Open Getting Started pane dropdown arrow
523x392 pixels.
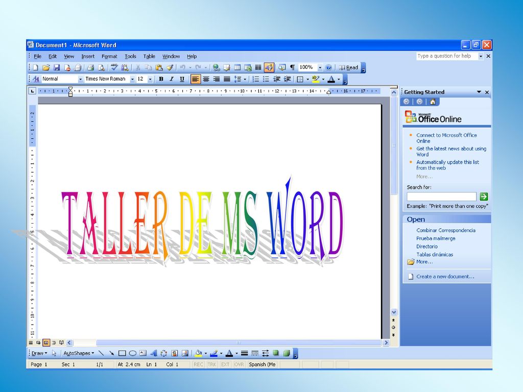[479, 92]
